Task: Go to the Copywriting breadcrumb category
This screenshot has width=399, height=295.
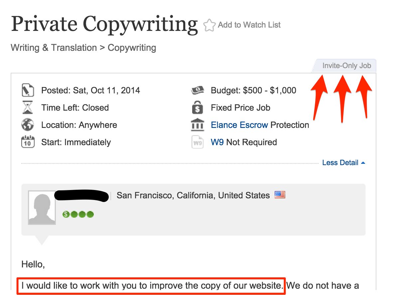Action: tap(132, 48)
